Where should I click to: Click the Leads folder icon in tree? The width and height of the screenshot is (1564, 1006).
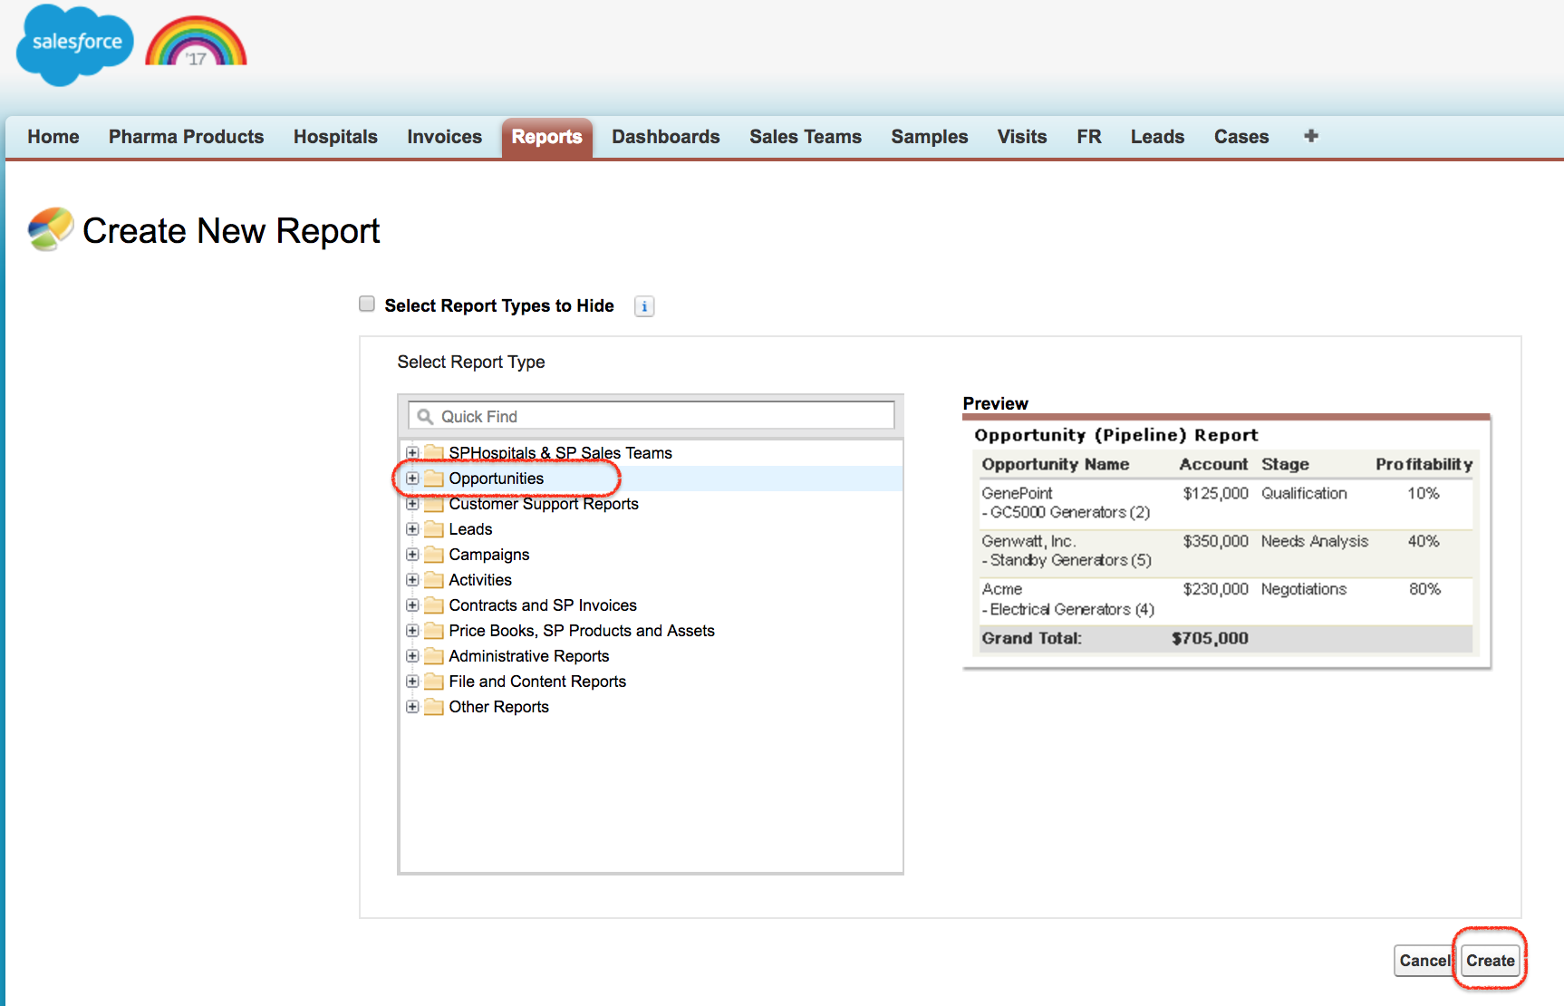[434, 528]
